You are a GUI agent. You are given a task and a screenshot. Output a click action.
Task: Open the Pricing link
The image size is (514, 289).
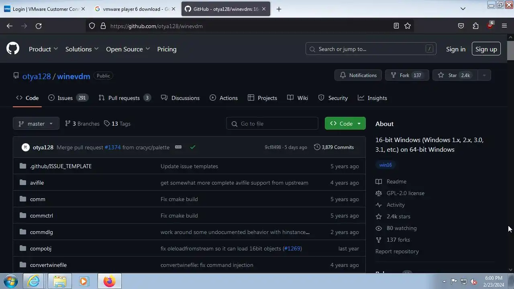point(167,49)
